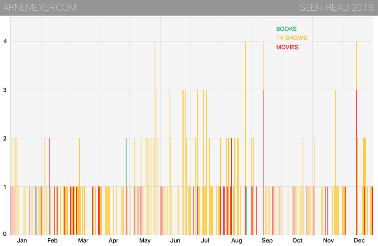Click the Oct month label
This screenshot has height=246, width=378.
pos(297,240)
